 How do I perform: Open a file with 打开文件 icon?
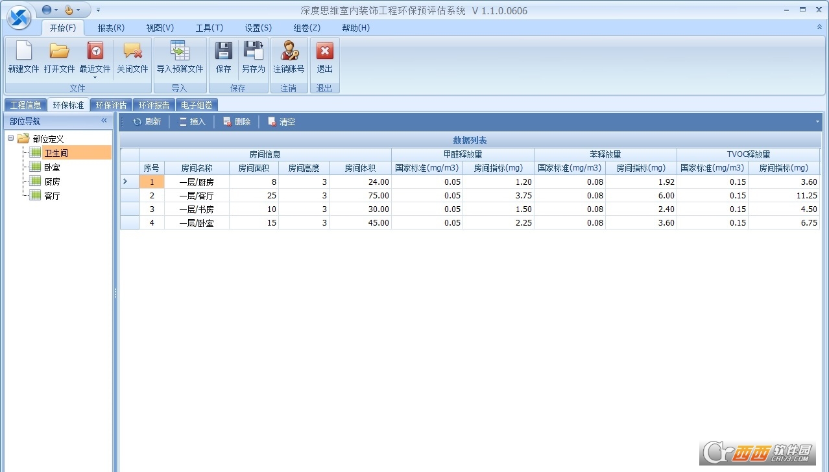tap(60, 51)
